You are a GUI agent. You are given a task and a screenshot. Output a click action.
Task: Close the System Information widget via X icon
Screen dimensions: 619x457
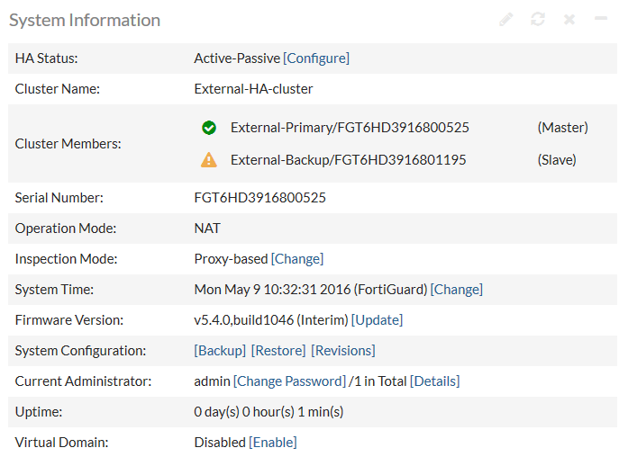[569, 19]
